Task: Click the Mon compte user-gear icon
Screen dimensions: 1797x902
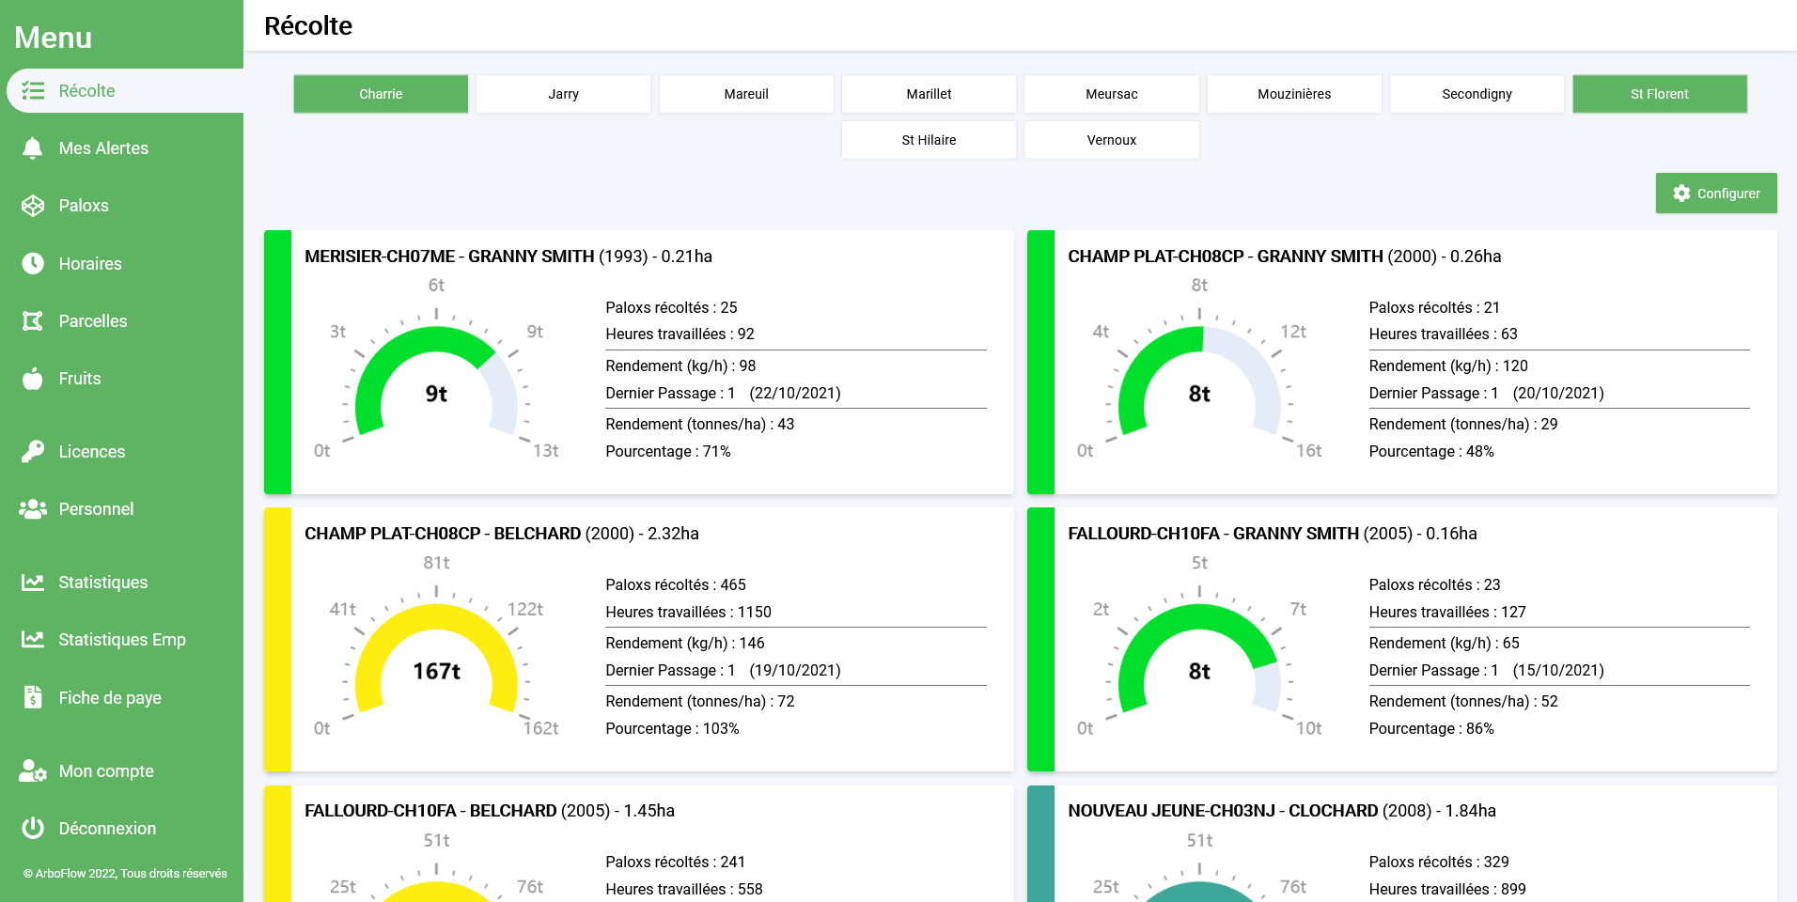Action: click(x=33, y=771)
